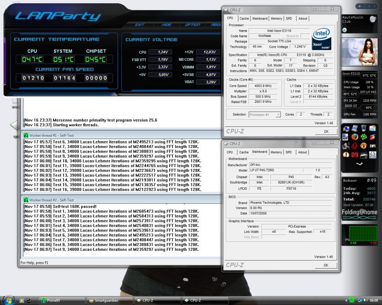Click the colorful Windows Live icon in the launcher

[x=372, y=137]
